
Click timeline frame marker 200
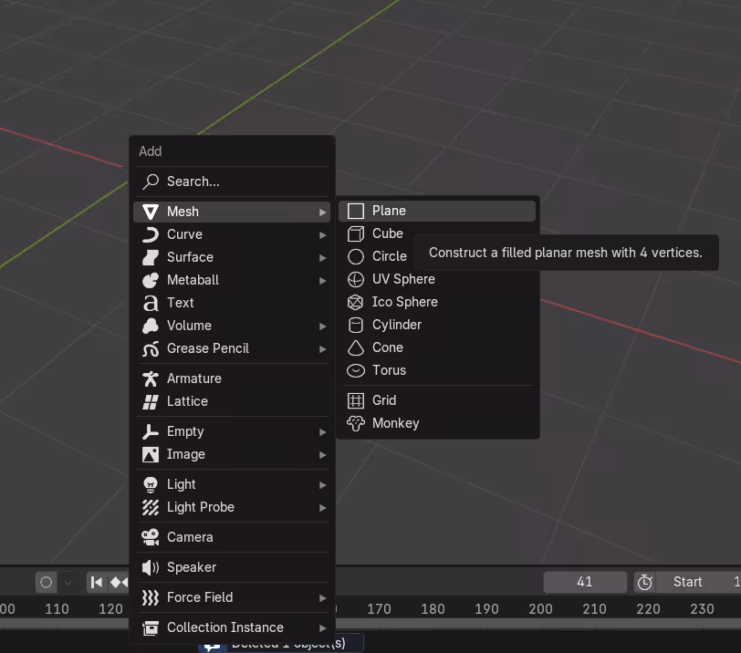(540, 609)
